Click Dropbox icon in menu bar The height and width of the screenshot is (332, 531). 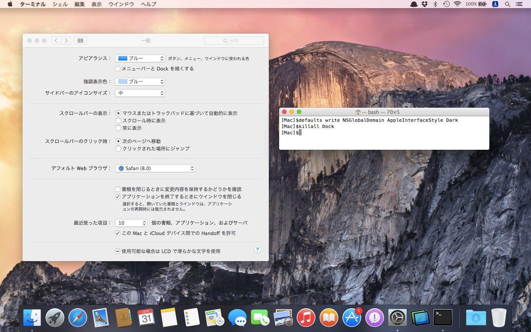point(425,4)
